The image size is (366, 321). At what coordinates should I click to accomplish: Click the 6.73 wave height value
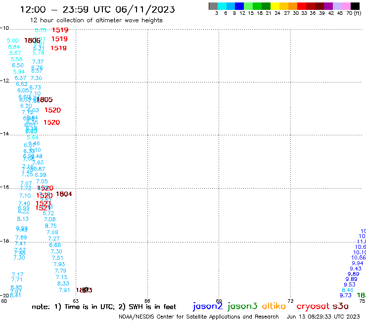tap(35, 87)
